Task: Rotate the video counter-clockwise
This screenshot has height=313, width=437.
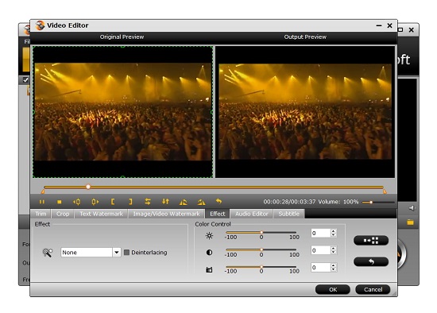Action: (x=184, y=202)
